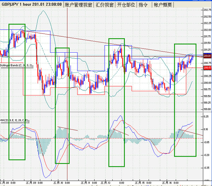212x186 pixels.
Task: Click the 199.00 price axis label
Action: 207,109
